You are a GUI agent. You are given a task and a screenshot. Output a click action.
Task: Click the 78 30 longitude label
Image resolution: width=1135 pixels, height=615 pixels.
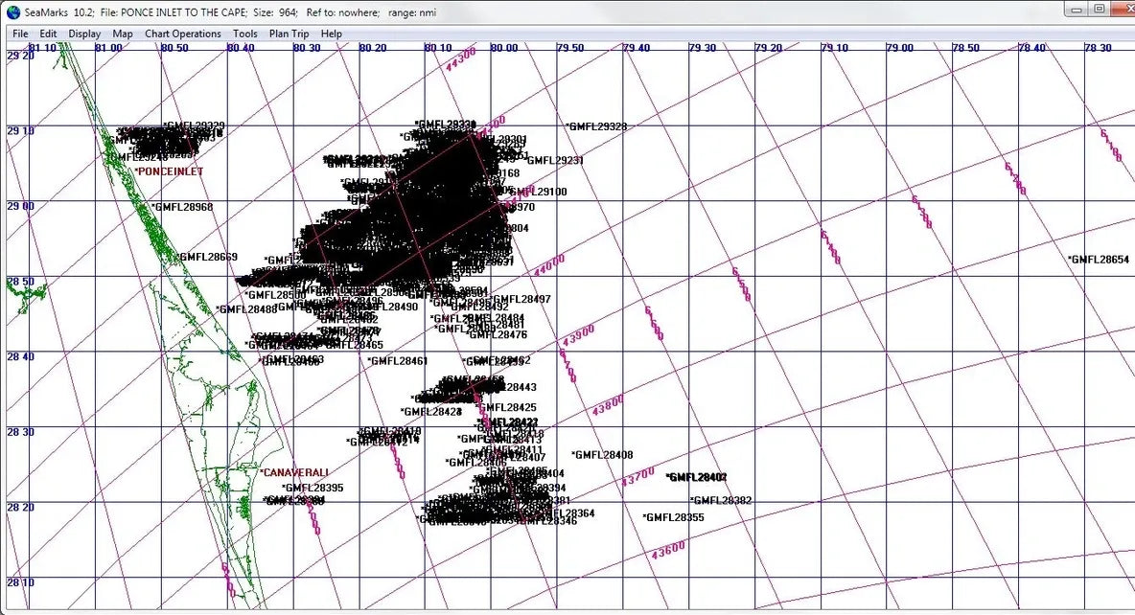[1098, 48]
